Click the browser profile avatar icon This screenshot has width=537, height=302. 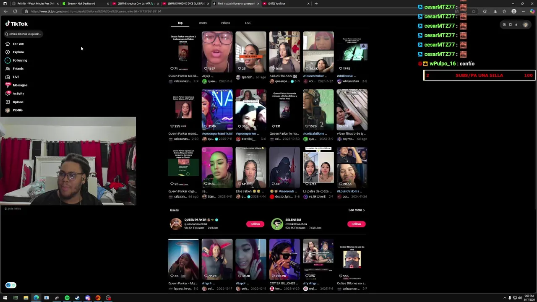(x=514, y=11)
